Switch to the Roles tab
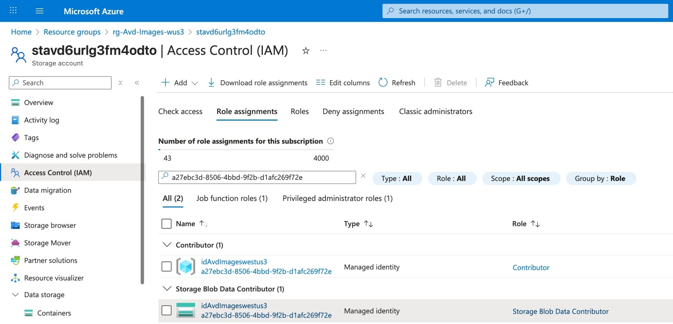This screenshot has height=324, width=673. pyautogui.click(x=300, y=111)
